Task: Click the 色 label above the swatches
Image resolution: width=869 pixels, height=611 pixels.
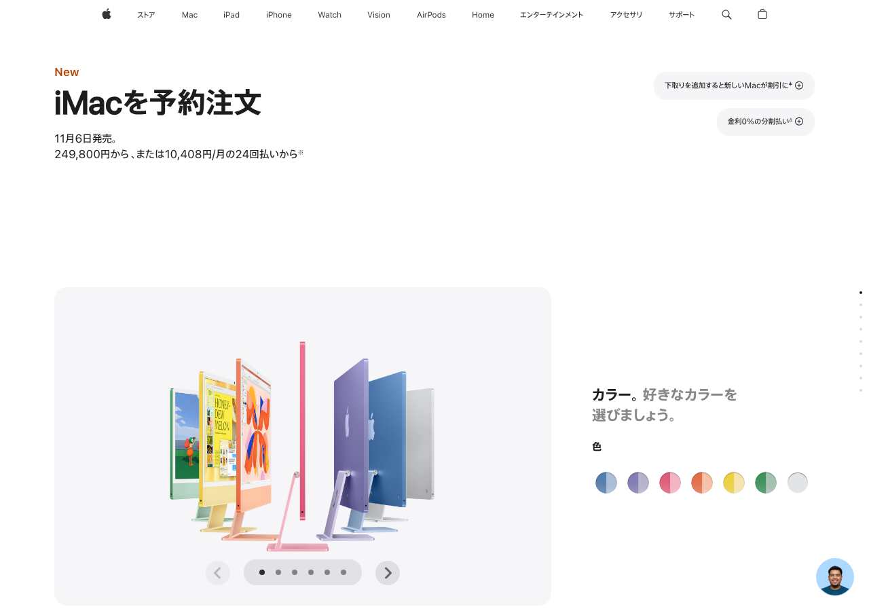Action: point(597,447)
